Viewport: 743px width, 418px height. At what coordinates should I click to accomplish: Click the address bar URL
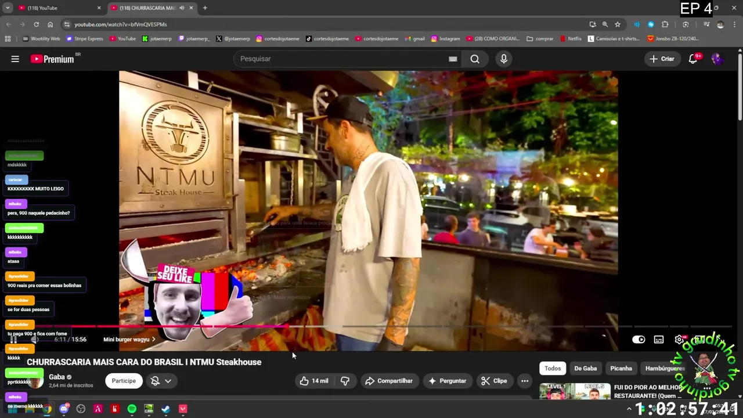pyautogui.click(x=121, y=24)
